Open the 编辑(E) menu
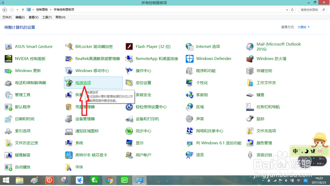 20,17
